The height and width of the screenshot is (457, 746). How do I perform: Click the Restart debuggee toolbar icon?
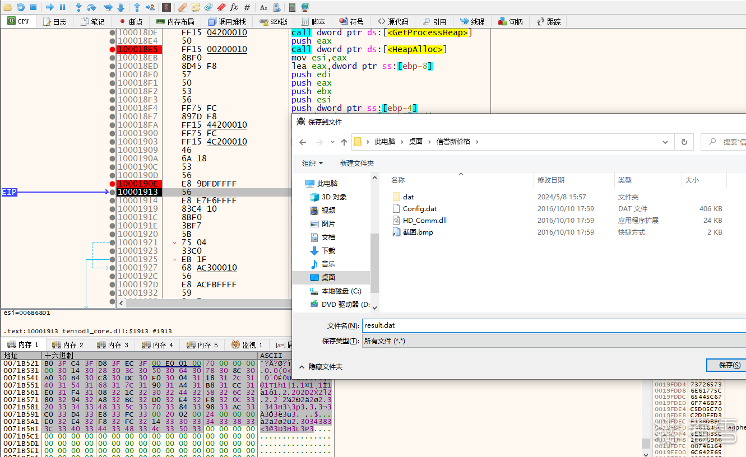21,7
